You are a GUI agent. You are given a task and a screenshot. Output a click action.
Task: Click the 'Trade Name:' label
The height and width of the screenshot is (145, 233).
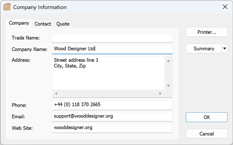pyautogui.click(x=26, y=38)
